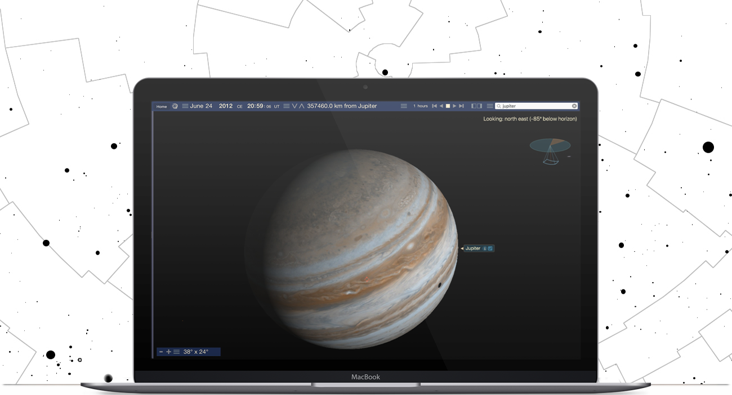
Task: Open the search options menu icon
Action: (x=490, y=106)
